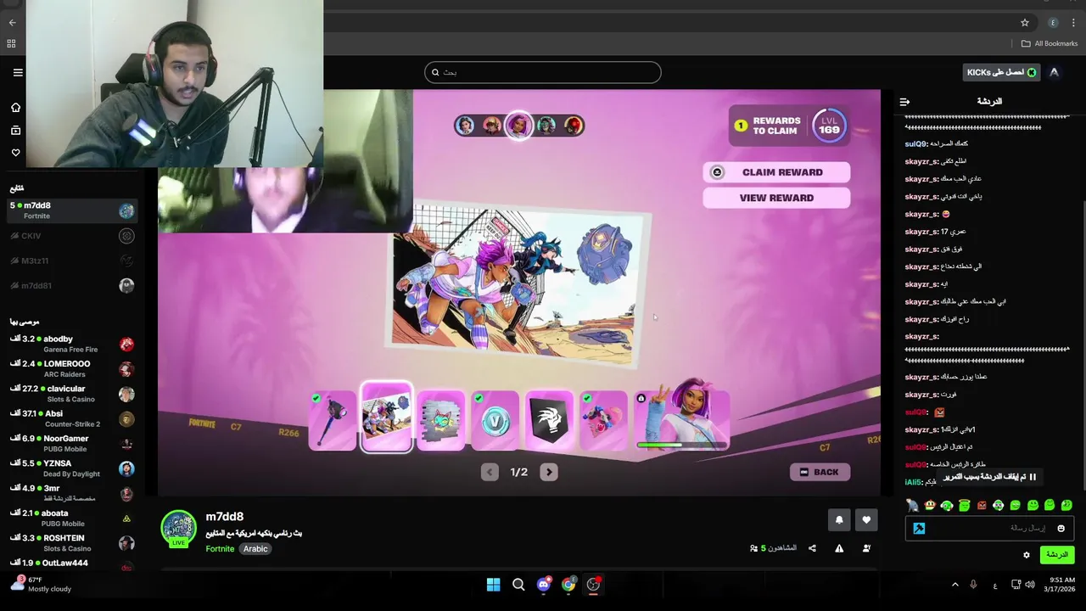Toggle follow heart button for m7dd8
The height and width of the screenshot is (611, 1086).
coord(866,520)
